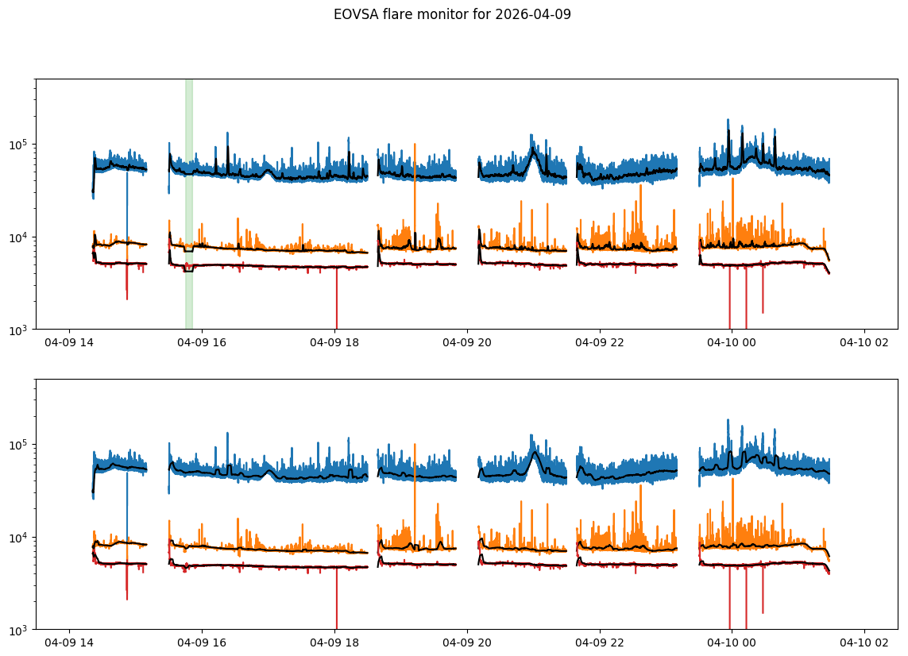
Task: Click the bottom plot 04-09 16 tick label
Action: pyautogui.click(x=202, y=642)
